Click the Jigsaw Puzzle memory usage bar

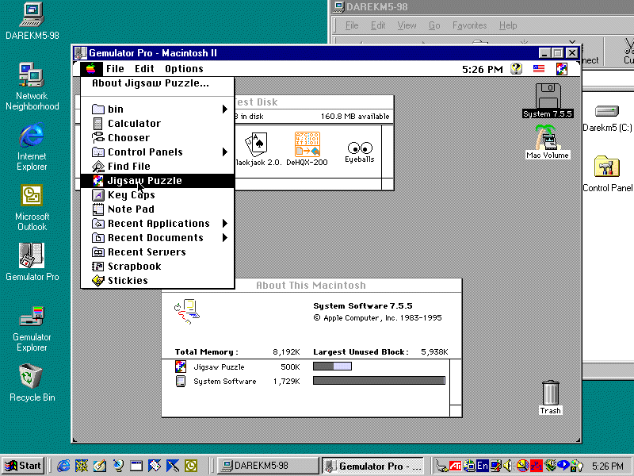click(x=333, y=367)
